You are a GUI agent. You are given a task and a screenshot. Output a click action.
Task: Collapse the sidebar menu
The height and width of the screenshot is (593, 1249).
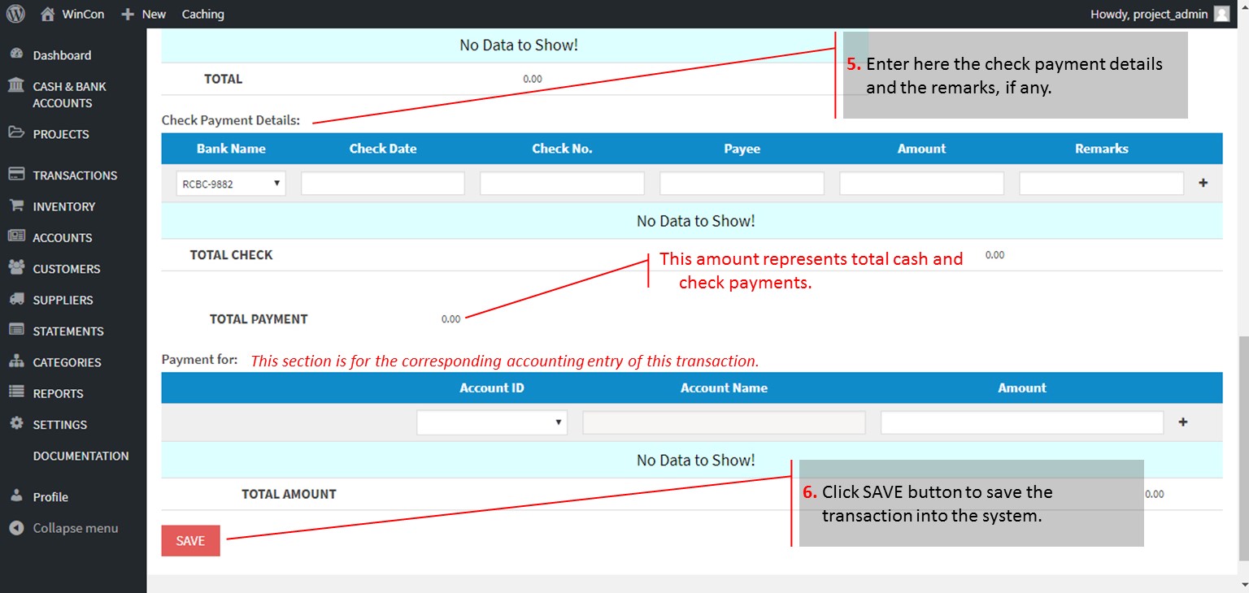[75, 528]
